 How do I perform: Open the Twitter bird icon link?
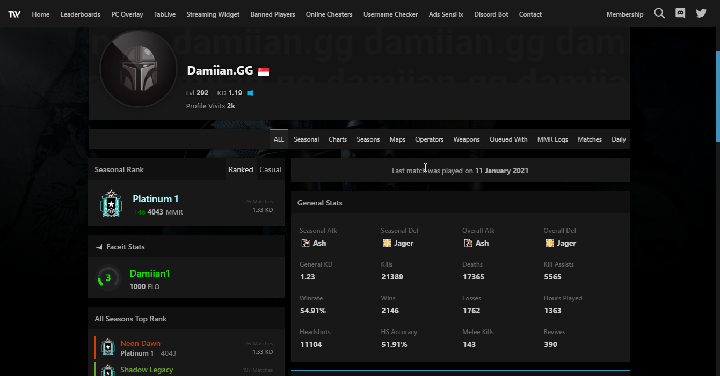coord(701,14)
